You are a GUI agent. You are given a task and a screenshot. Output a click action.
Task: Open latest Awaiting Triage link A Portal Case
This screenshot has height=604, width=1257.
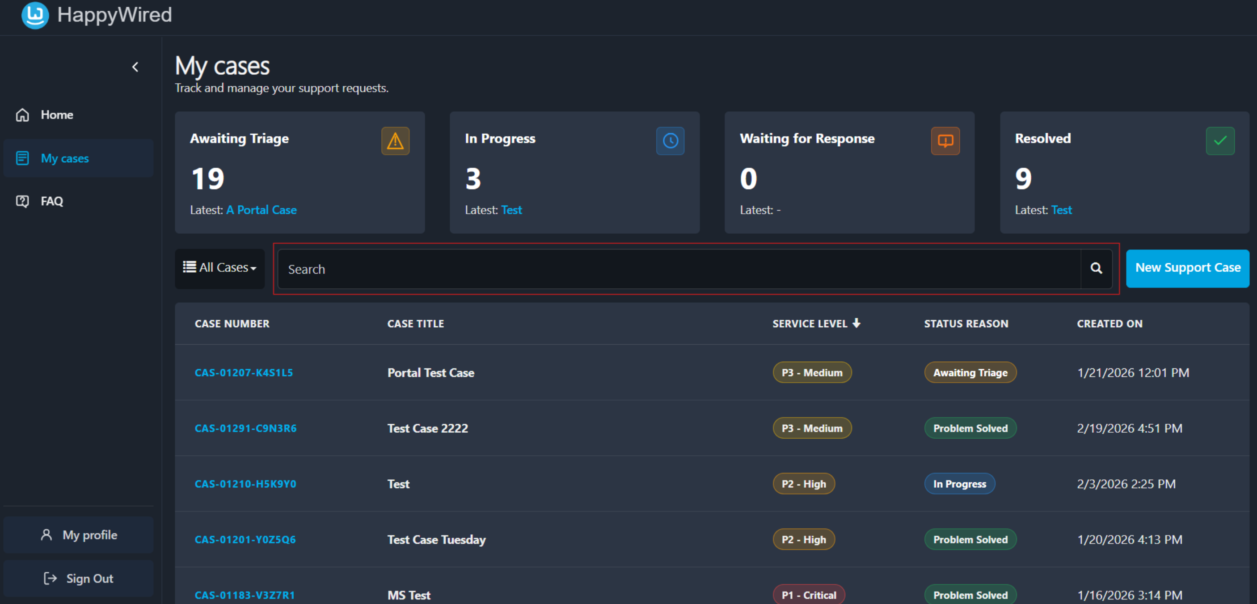[261, 210]
